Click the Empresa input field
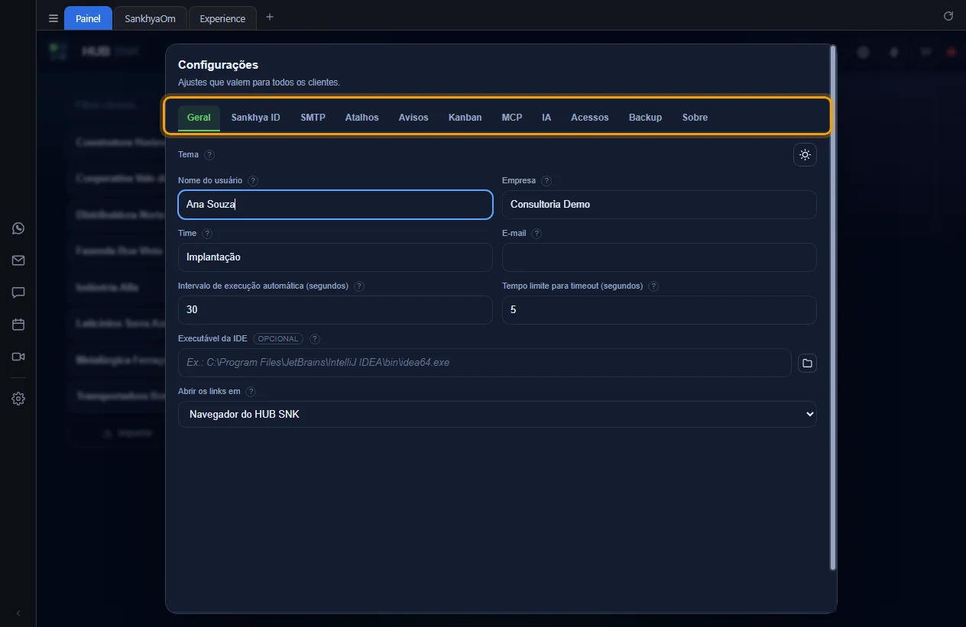 [660, 205]
